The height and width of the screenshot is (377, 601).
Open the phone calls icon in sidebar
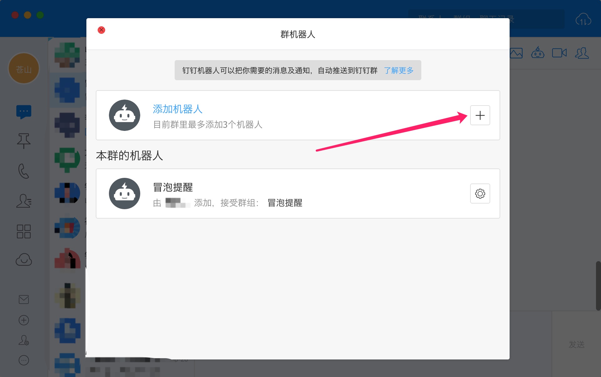24,171
